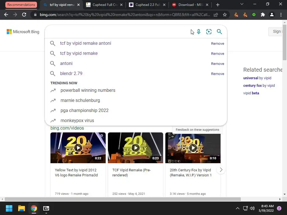Open 7-Zip from the taskbar

pos(46,208)
